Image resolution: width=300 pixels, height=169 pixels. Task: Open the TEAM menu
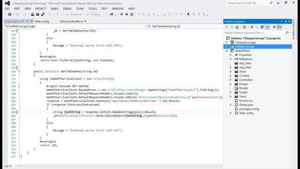[x=80, y=8]
